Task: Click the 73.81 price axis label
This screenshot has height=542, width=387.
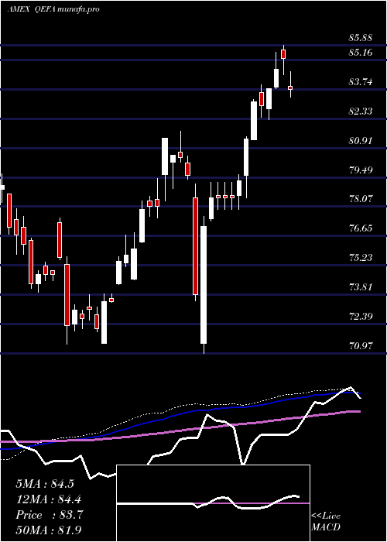Action: [x=361, y=287]
